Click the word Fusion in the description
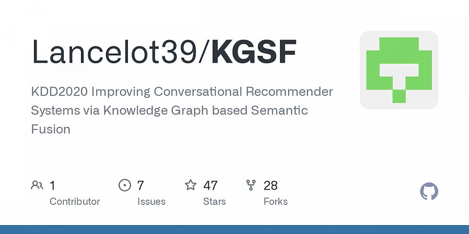 point(51,129)
